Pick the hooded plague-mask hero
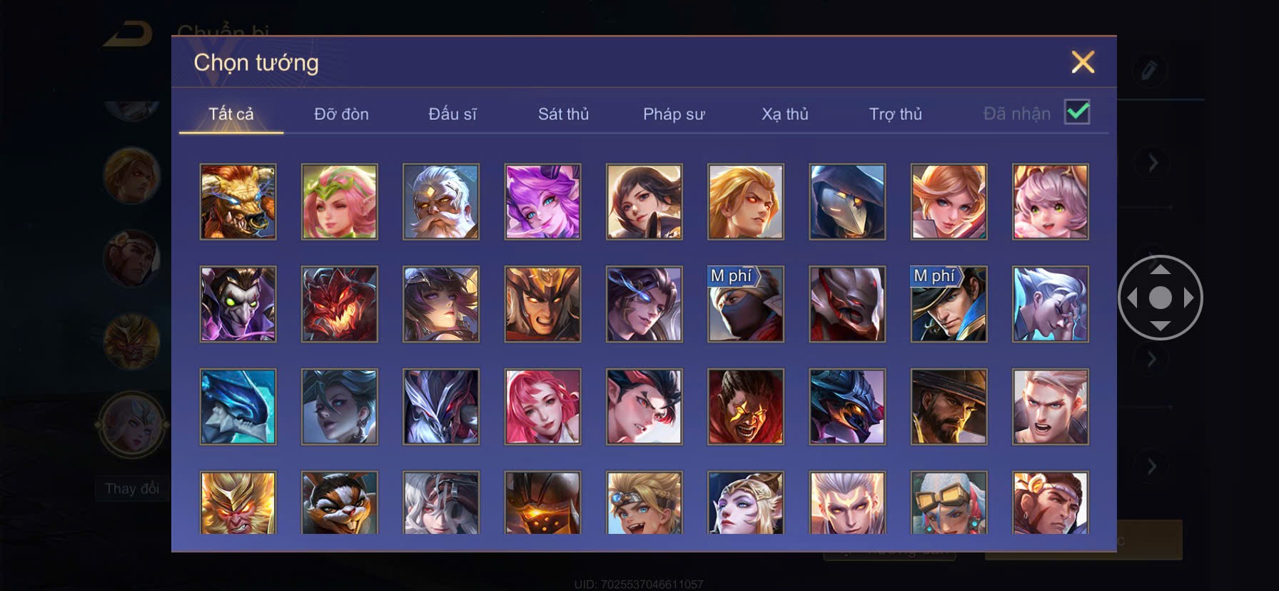Screen dimensions: 1279x591 pos(847,201)
